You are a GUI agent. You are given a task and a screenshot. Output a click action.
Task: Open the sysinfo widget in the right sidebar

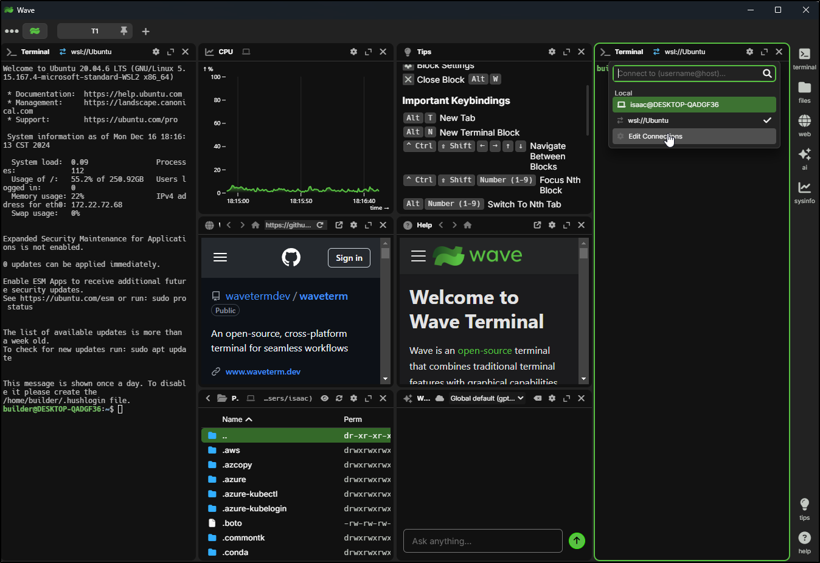pyautogui.click(x=804, y=193)
